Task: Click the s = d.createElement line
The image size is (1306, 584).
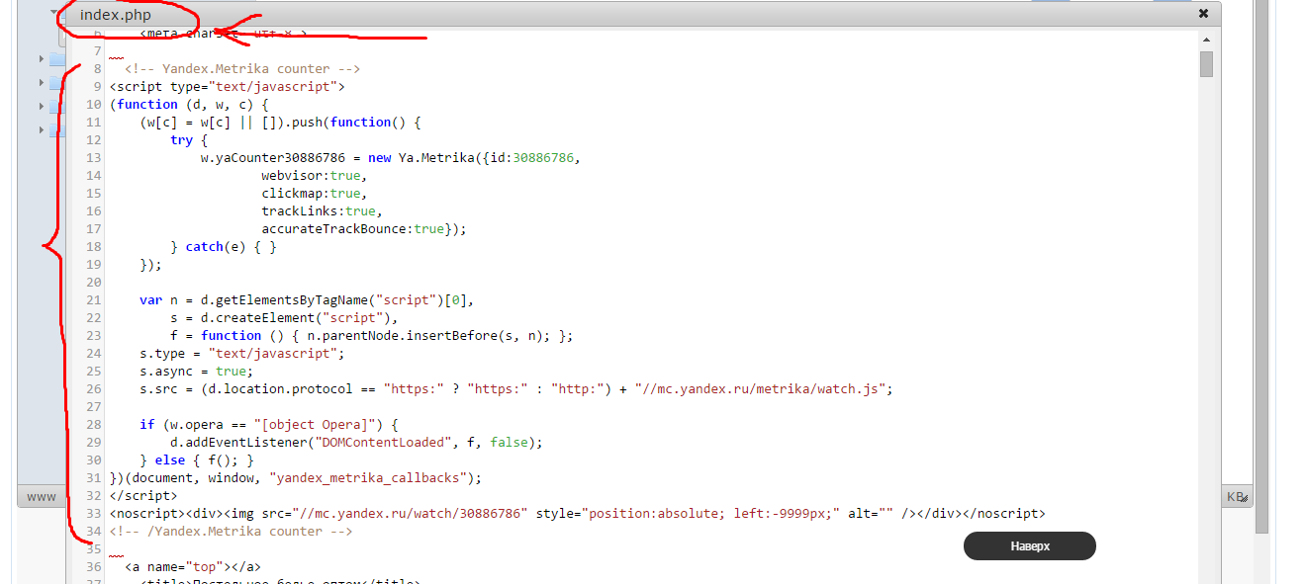Action: pyautogui.click(x=284, y=318)
